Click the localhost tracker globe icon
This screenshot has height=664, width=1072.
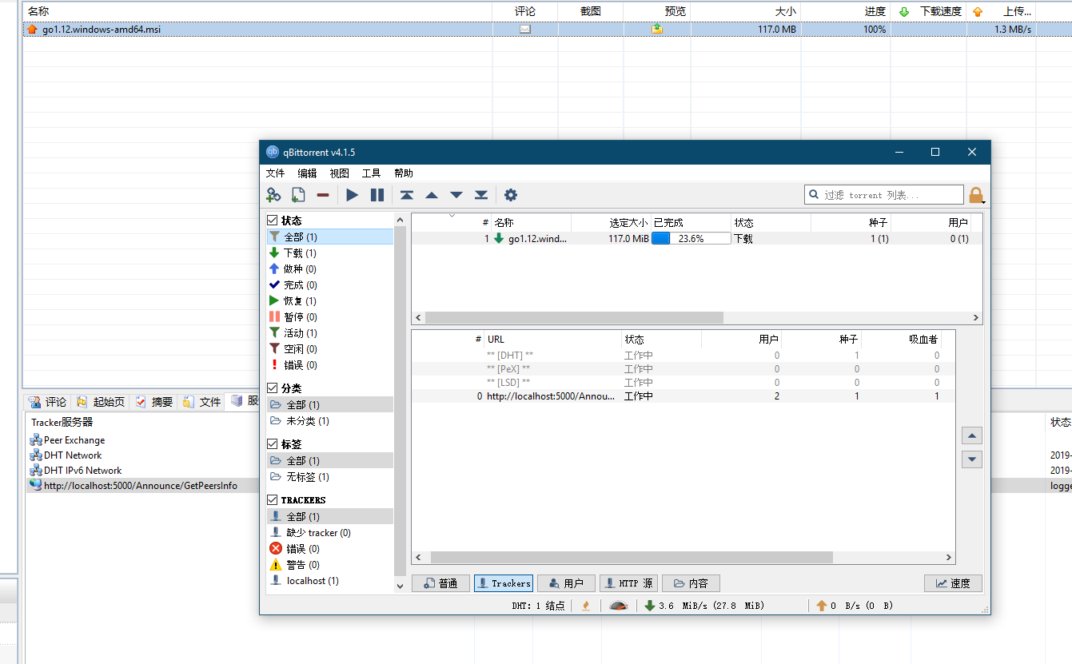click(x=36, y=485)
